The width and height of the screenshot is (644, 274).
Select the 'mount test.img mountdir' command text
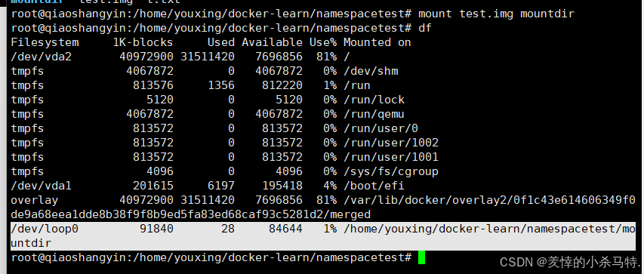[x=496, y=14]
